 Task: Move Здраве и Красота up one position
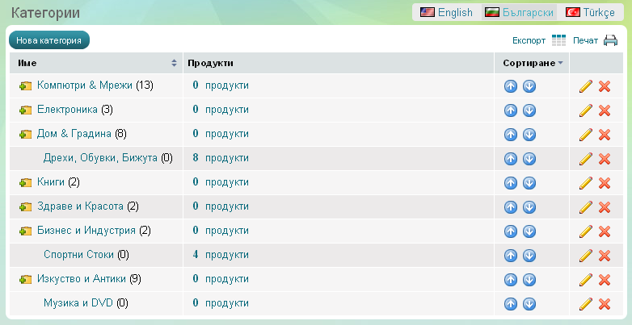point(511,207)
